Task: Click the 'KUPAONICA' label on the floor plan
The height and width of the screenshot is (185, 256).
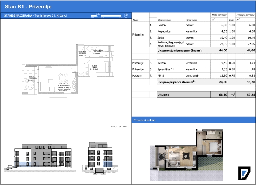Action: point(98,50)
